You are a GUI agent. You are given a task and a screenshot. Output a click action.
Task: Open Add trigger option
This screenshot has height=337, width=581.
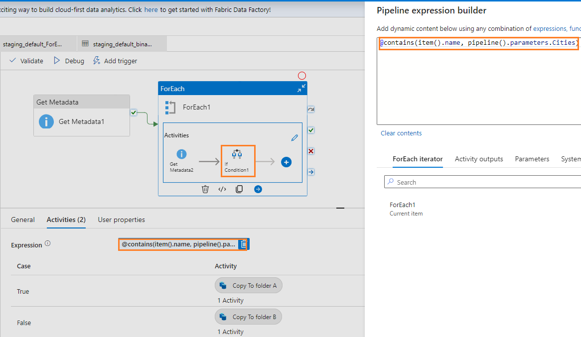point(115,61)
